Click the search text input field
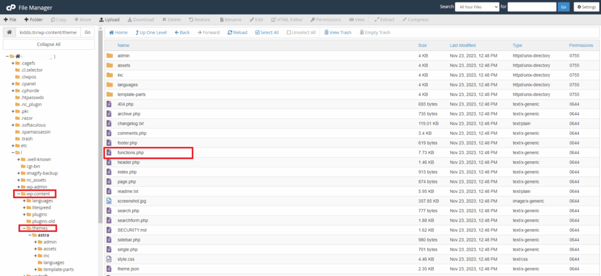 tap(532, 7)
